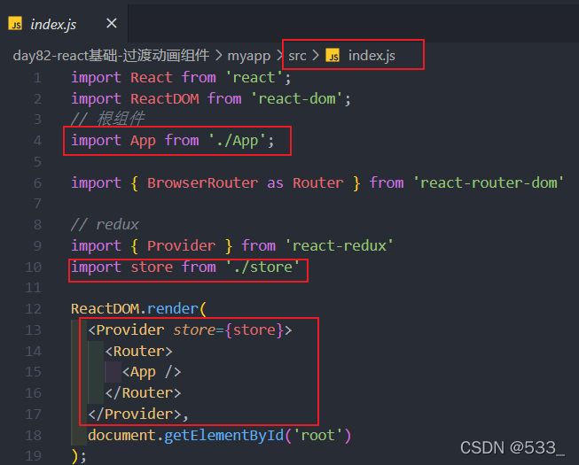579x465 pixels.
Task: Click 'getElementById' on line 18
Action: click(223, 436)
